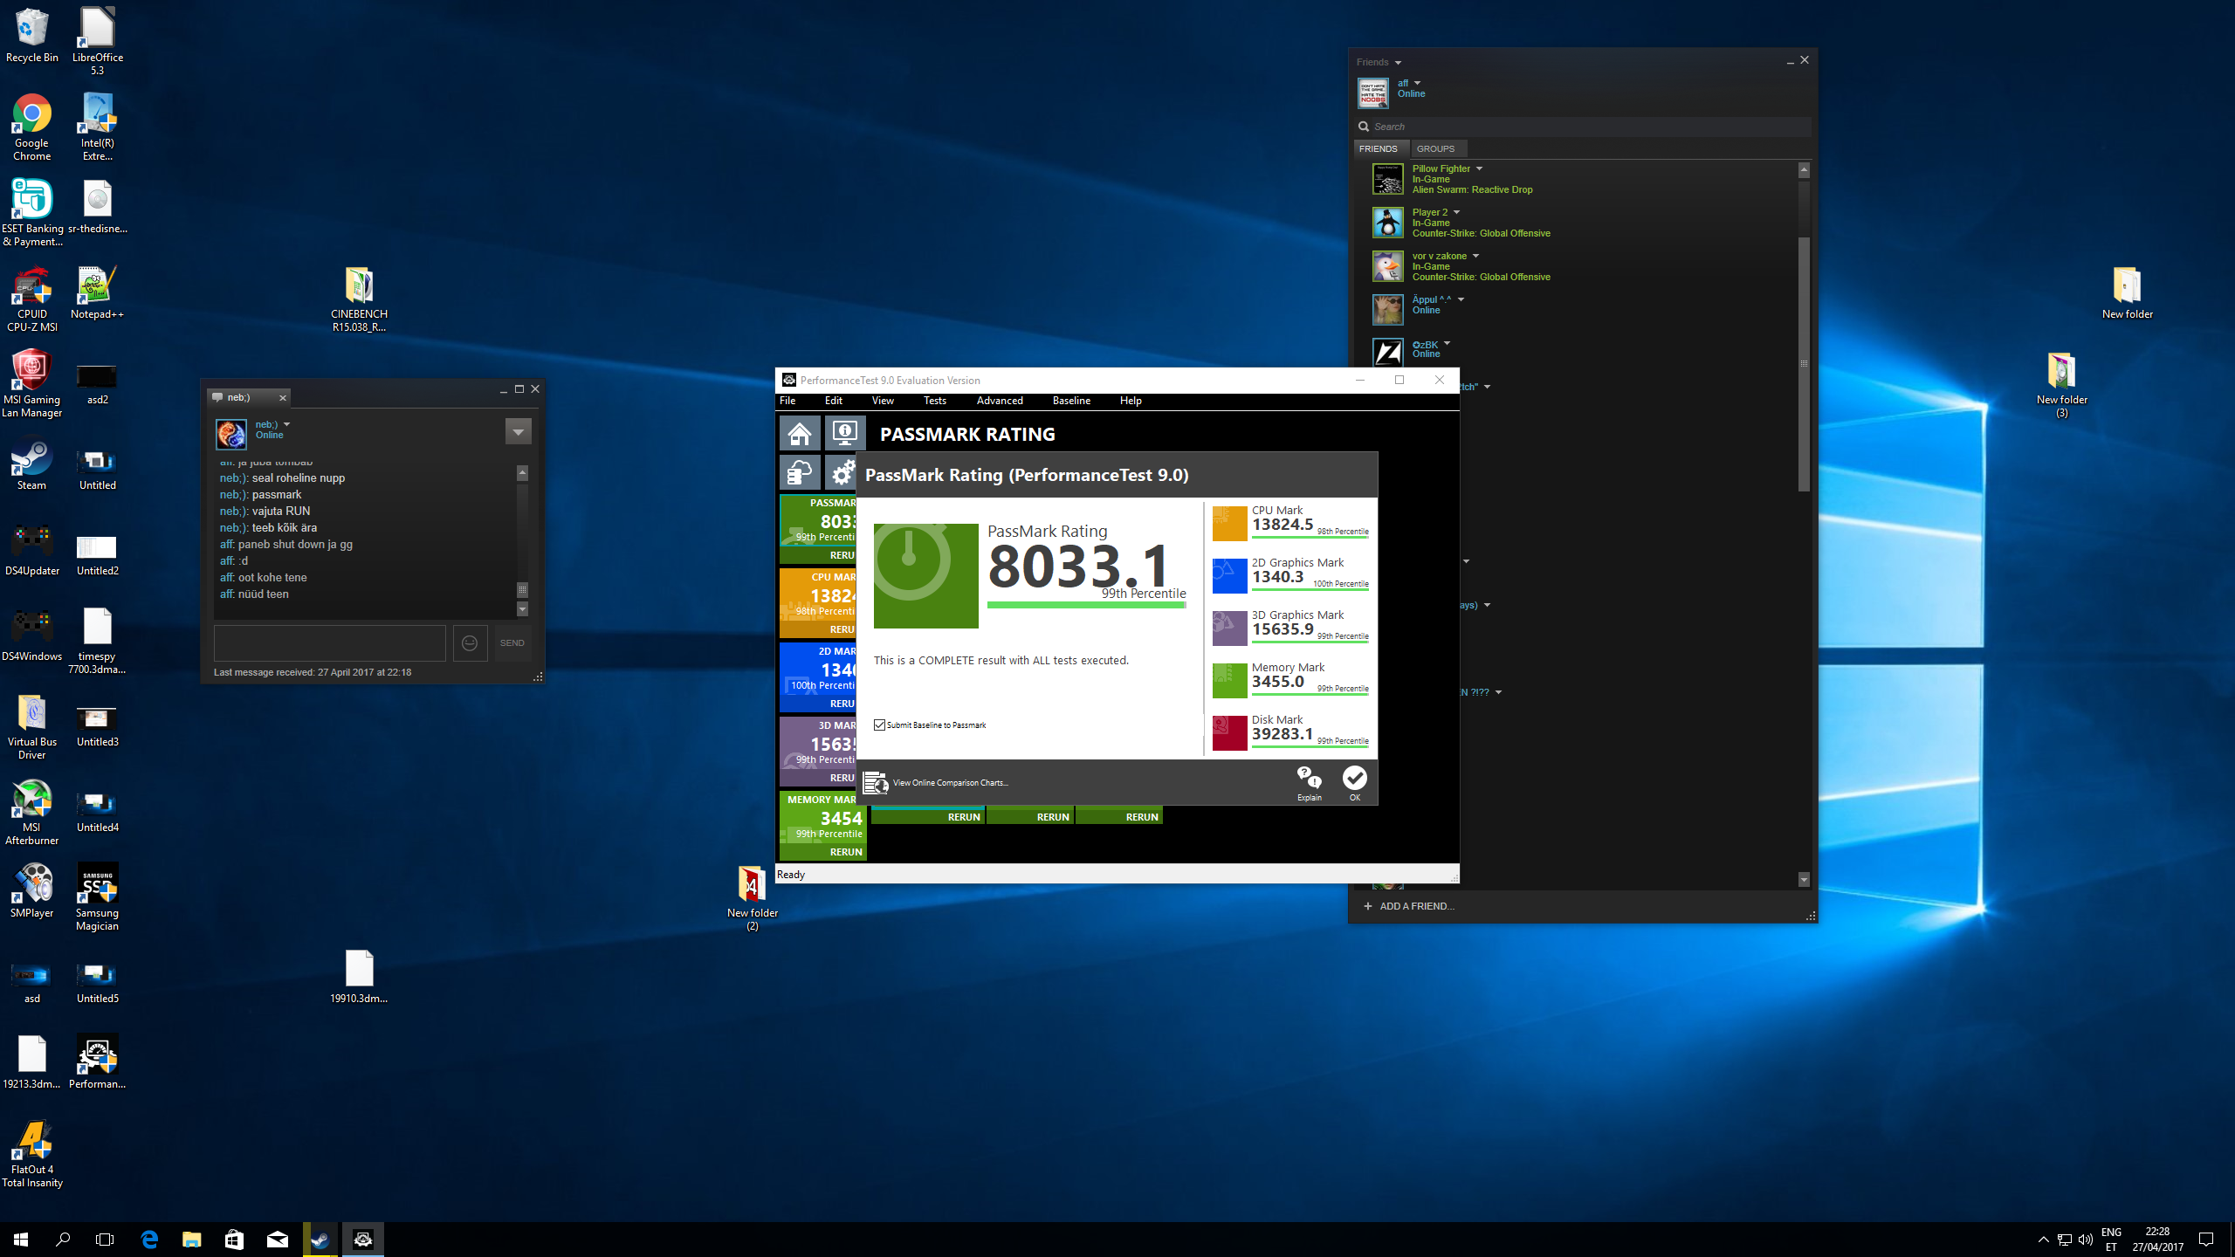This screenshot has height=1257, width=2235.
Task: Click the chat message scrollbar handle
Action: click(522, 589)
